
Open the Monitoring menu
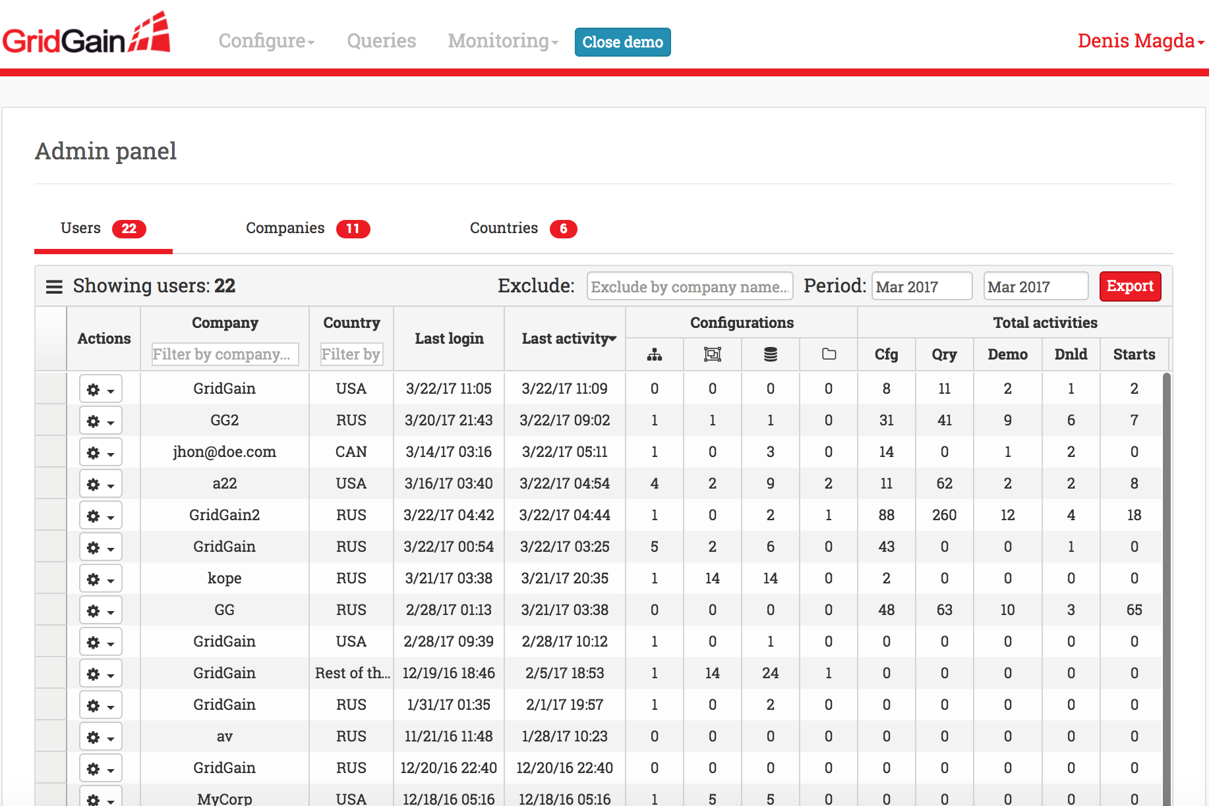pyautogui.click(x=503, y=41)
